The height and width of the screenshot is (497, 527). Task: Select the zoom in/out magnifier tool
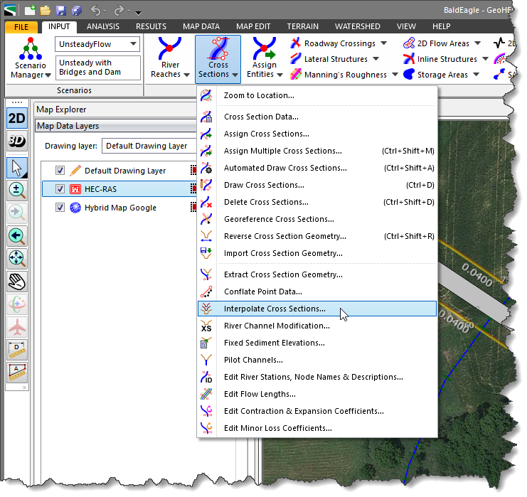[x=17, y=191]
